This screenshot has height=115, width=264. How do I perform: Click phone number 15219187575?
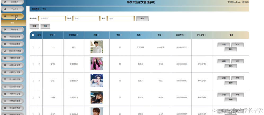coord(181,47)
